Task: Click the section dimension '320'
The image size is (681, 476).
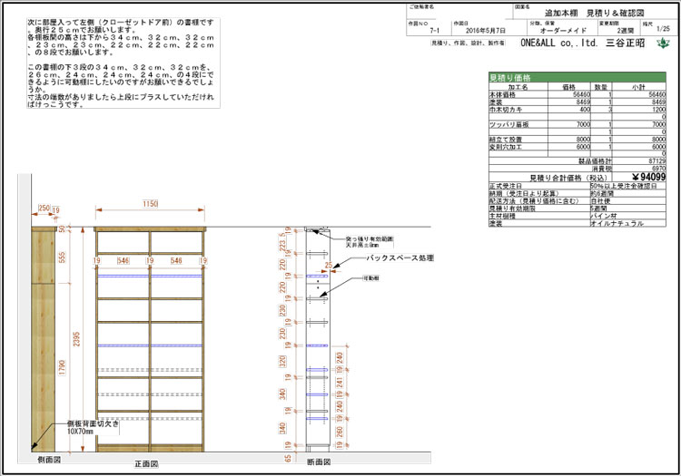Action: (x=282, y=361)
